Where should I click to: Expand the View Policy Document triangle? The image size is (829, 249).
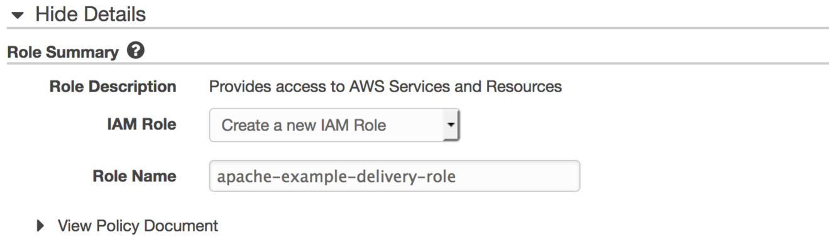[x=41, y=226]
